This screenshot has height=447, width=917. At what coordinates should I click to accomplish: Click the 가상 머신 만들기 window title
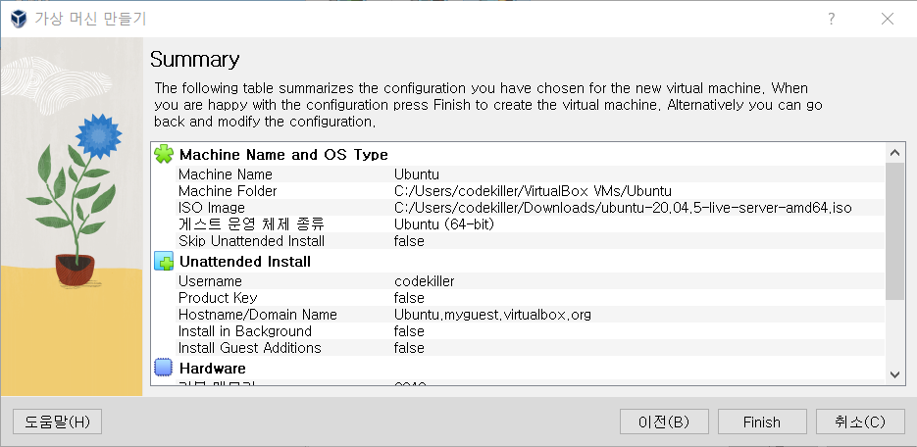point(90,19)
